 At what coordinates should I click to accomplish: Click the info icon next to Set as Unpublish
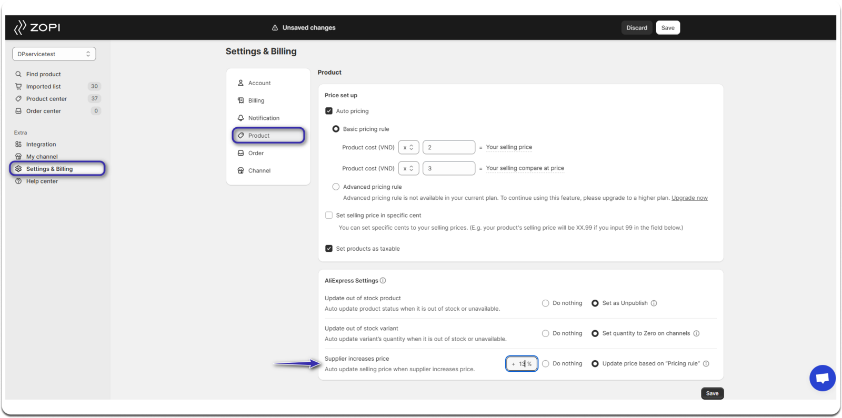654,303
